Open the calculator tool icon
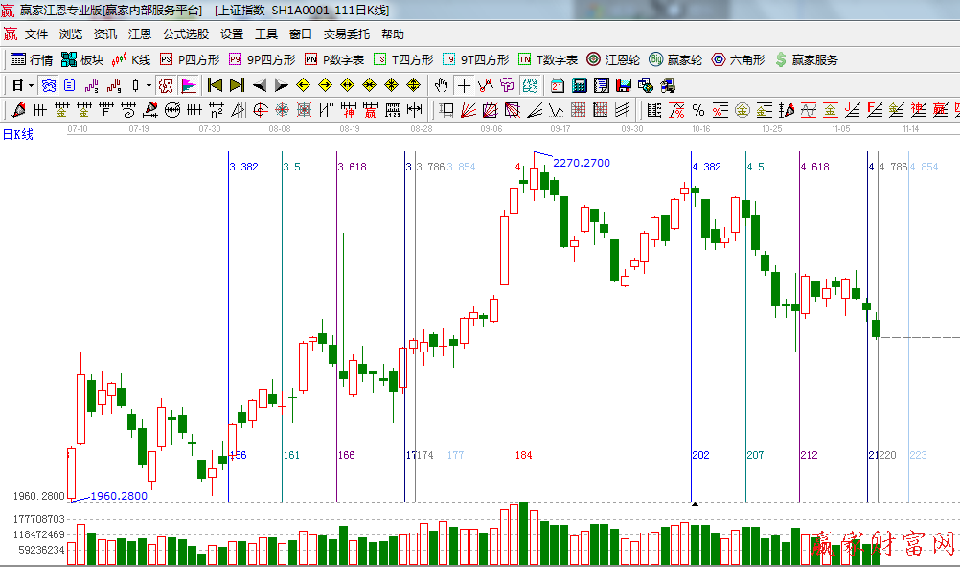Image resolution: width=960 pixels, height=567 pixels. click(x=579, y=85)
